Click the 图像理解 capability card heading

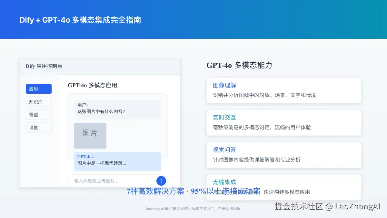coord(224,85)
